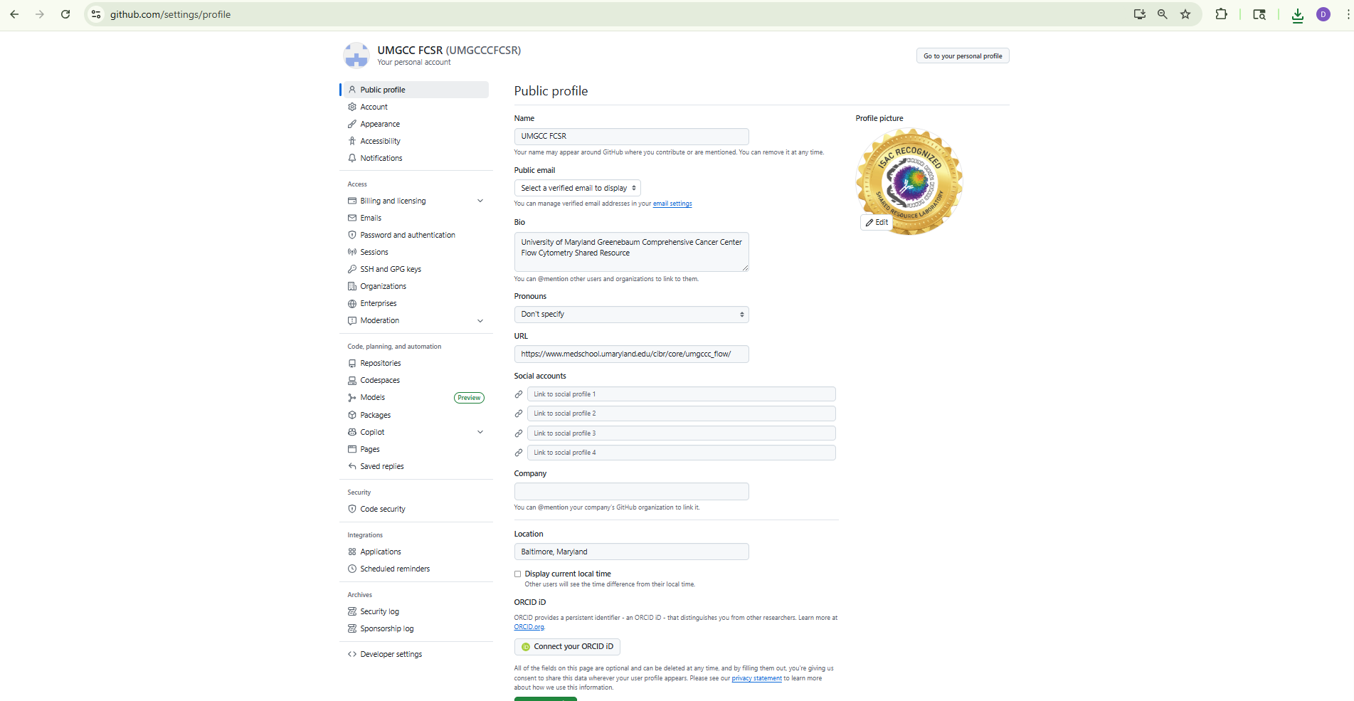Open the browser extensions puzzle icon
Image resolution: width=1354 pixels, height=701 pixels.
(1221, 14)
